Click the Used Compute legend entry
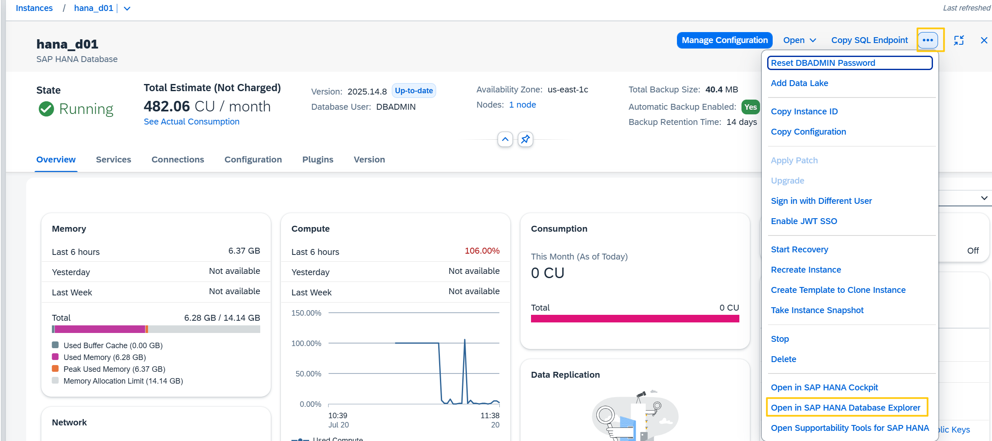This screenshot has height=441, width=992. pyautogui.click(x=327, y=438)
